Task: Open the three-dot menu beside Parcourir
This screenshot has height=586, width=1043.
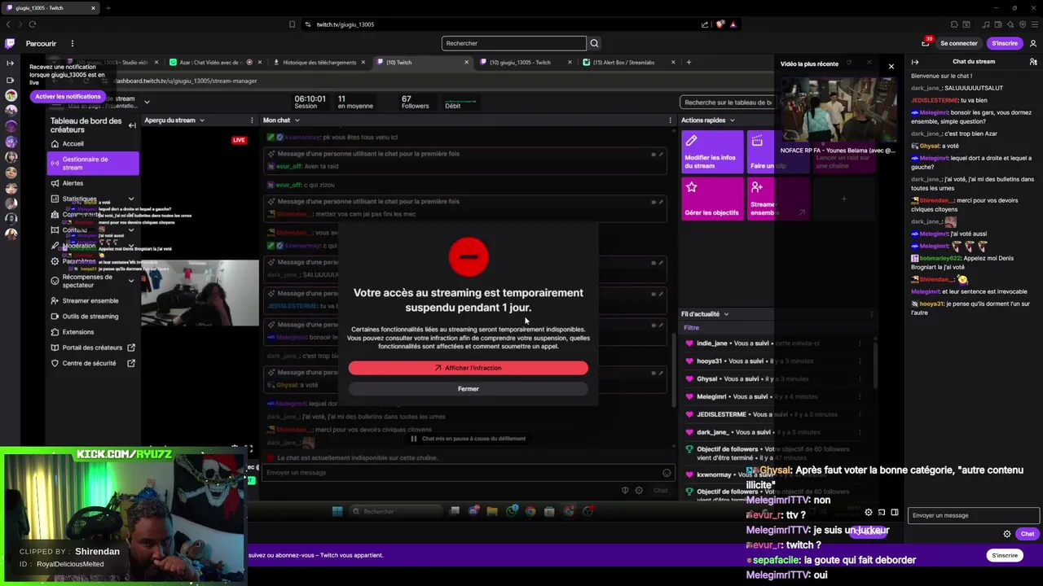Action: click(72, 43)
